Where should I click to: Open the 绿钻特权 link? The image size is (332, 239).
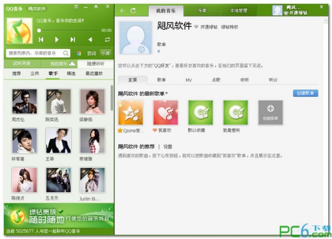point(230,27)
